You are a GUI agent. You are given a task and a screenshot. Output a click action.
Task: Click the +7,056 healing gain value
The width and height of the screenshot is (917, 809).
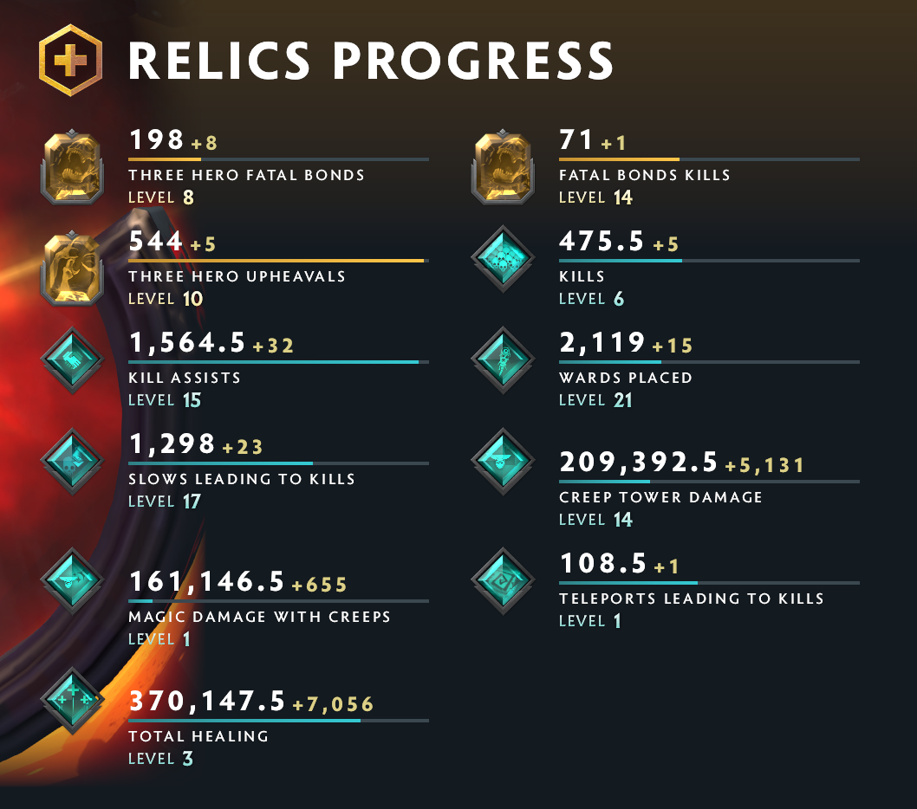(334, 702)
